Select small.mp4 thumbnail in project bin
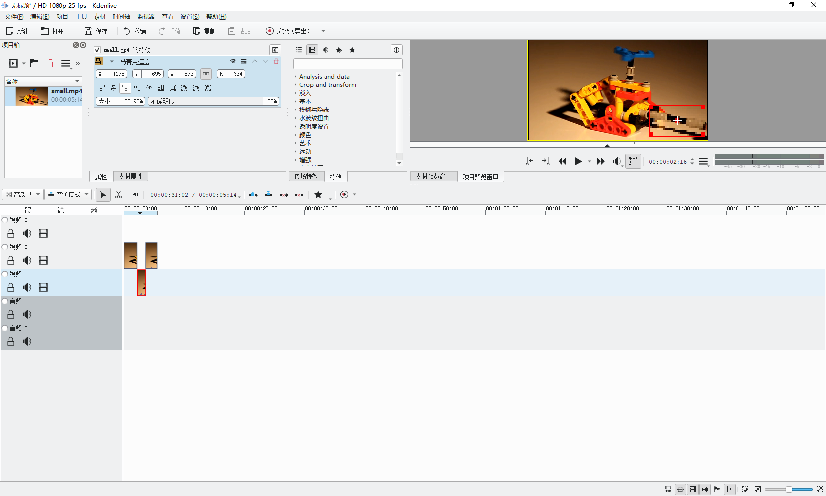This screenshot has width=826, height=496. [31, 96]
